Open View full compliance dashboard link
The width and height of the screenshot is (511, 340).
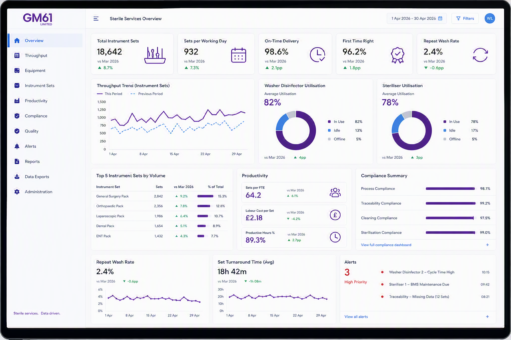point(386,245)
